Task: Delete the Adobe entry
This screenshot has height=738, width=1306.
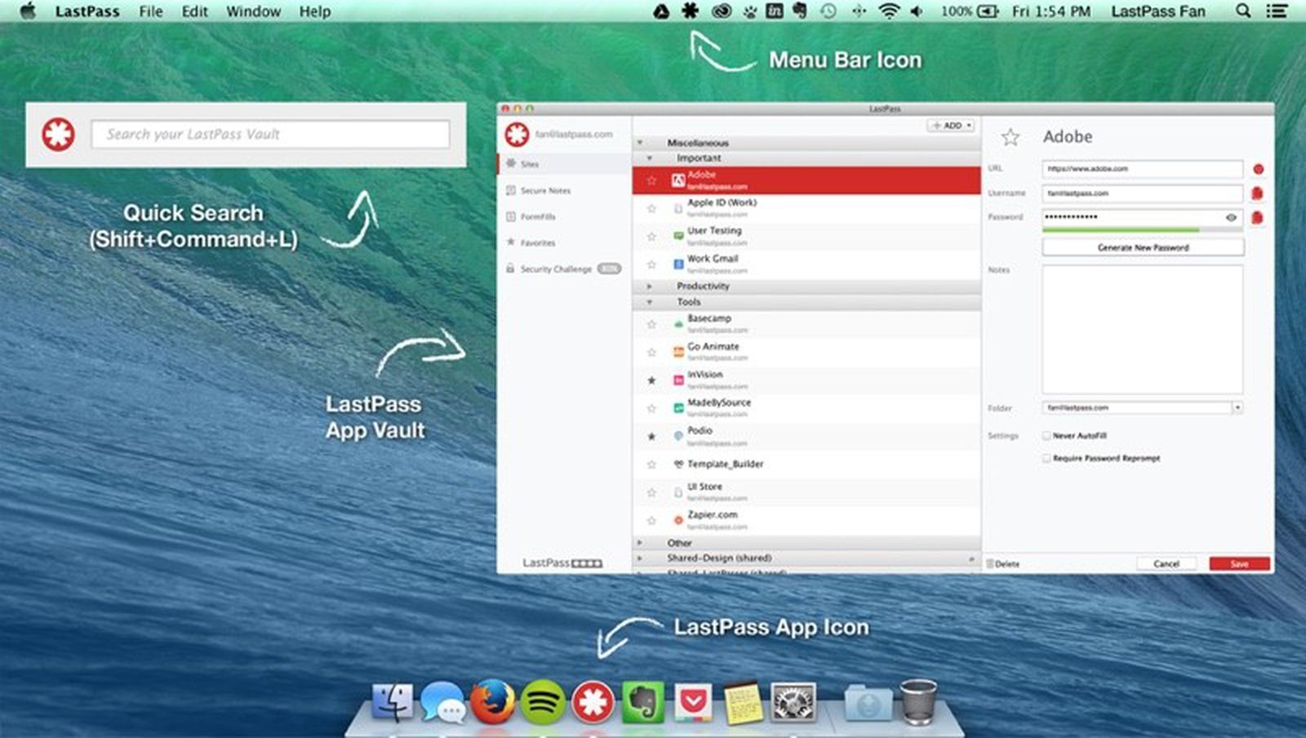Action: coord(1002,563)
